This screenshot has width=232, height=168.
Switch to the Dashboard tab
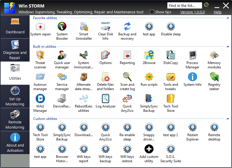click(15, 26)
